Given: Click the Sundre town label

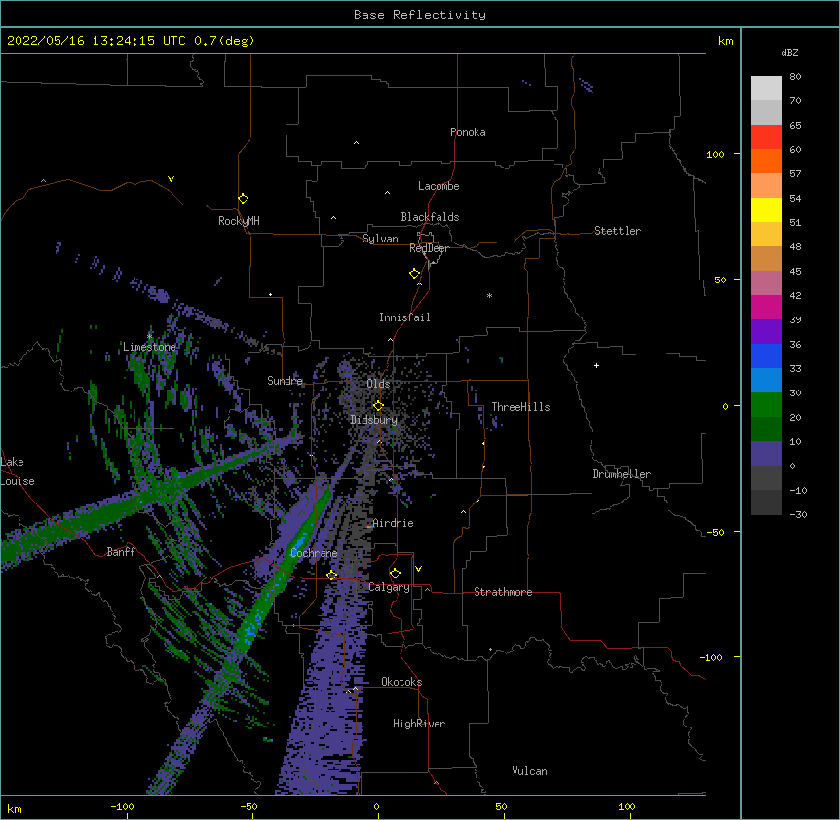Looking at the screenshot, I should 285,381.
